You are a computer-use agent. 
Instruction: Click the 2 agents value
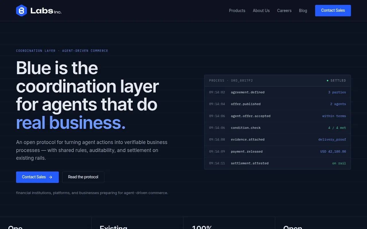pyautogui.click(x=338, y=104)
